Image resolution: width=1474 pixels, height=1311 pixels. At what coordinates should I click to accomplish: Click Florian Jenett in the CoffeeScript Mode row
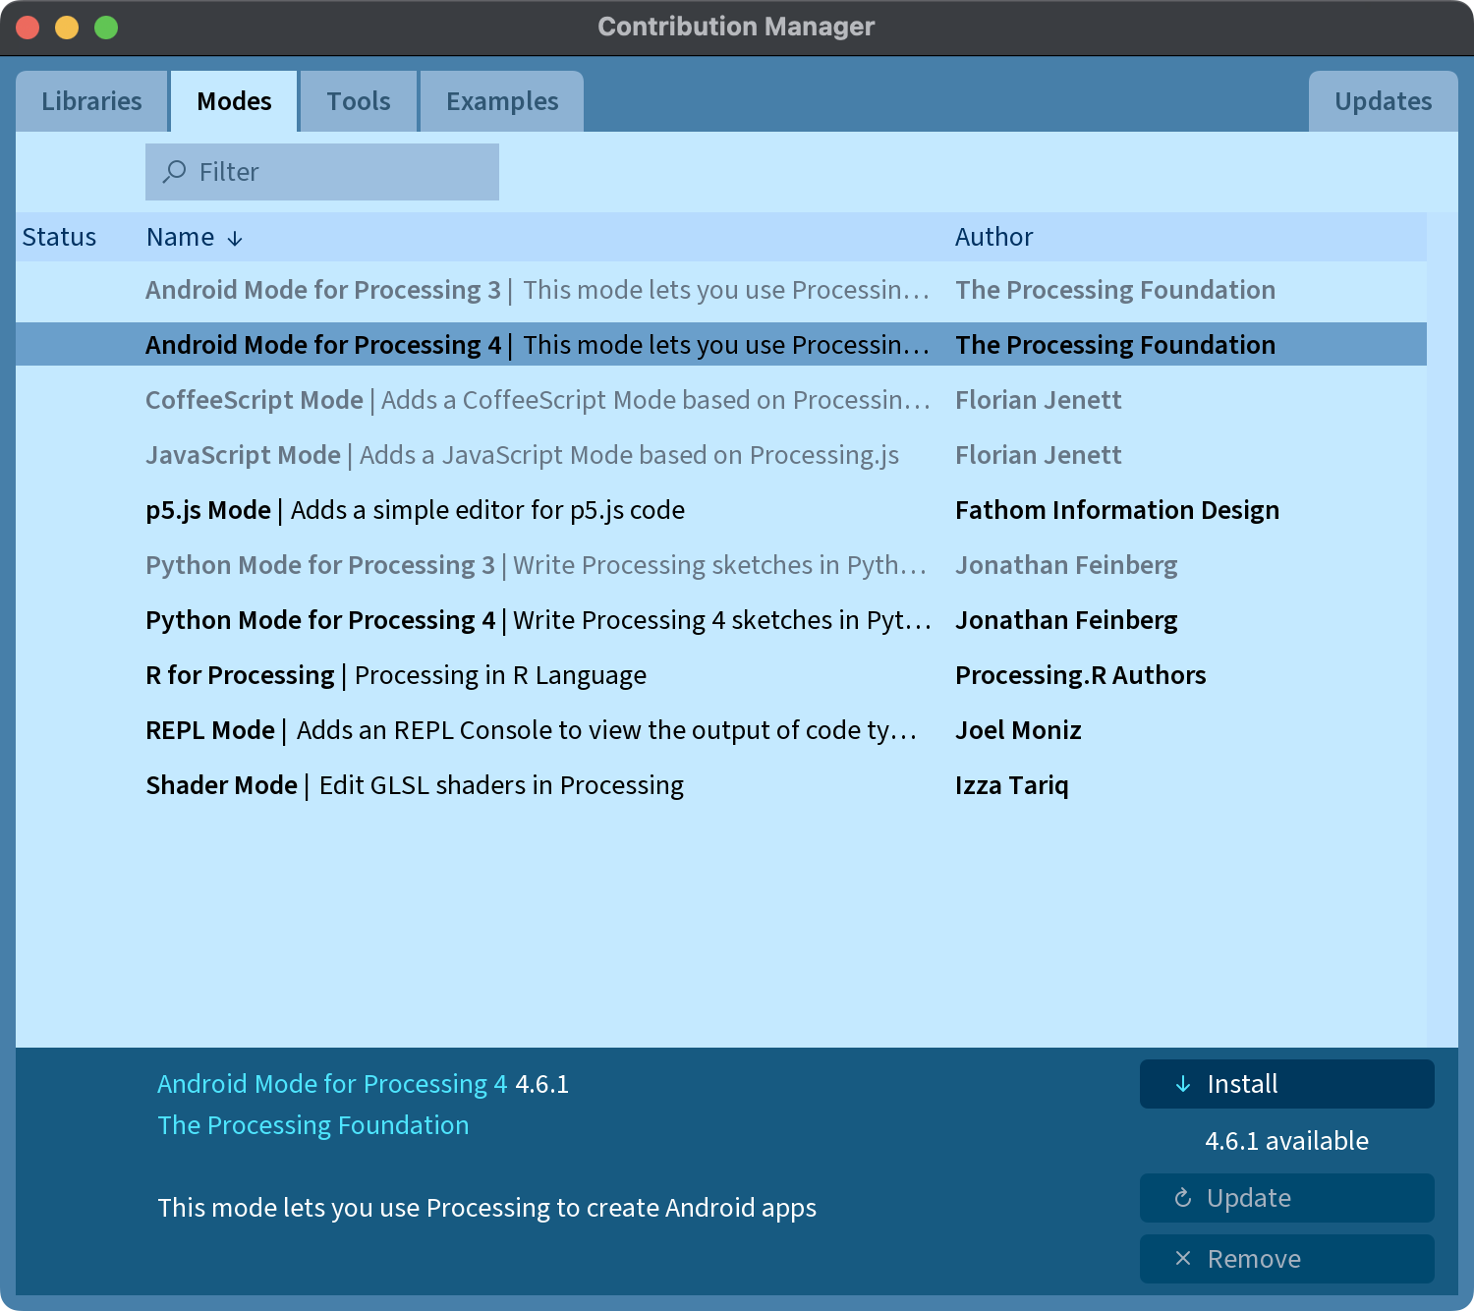click(x=1038, y=400)
